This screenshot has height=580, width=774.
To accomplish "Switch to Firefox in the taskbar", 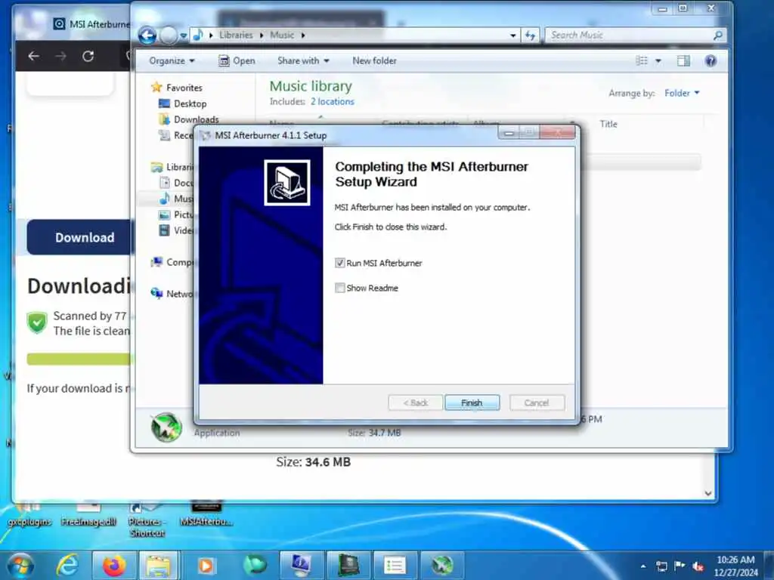I will coord(115,566).
